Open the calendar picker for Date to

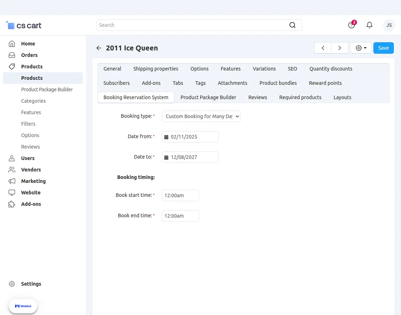tap(166, 157)
